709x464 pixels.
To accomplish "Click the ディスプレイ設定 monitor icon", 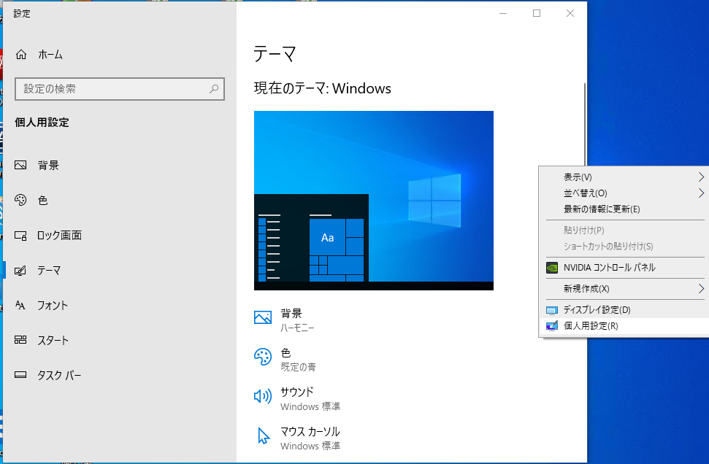I will tap(551, 310).
